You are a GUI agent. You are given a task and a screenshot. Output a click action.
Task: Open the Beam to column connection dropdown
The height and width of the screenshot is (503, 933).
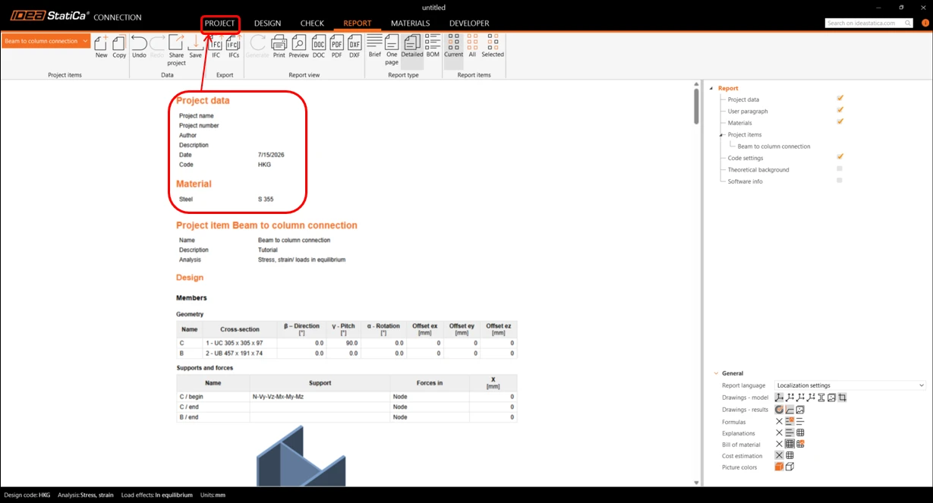point(46,41)
